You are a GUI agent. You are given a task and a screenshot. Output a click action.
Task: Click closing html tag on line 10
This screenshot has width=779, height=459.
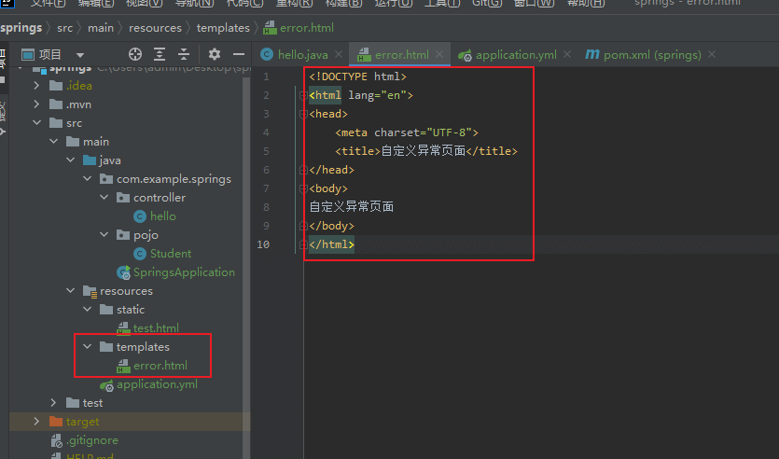click(x=331, y=244)
